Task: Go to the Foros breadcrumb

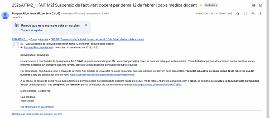Action: 33,39
